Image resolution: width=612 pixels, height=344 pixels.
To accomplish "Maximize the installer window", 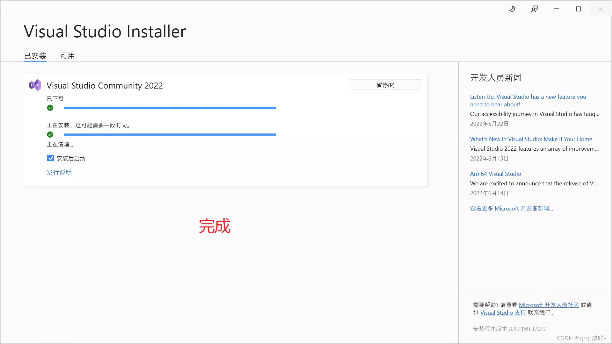I will coord(579,9).
